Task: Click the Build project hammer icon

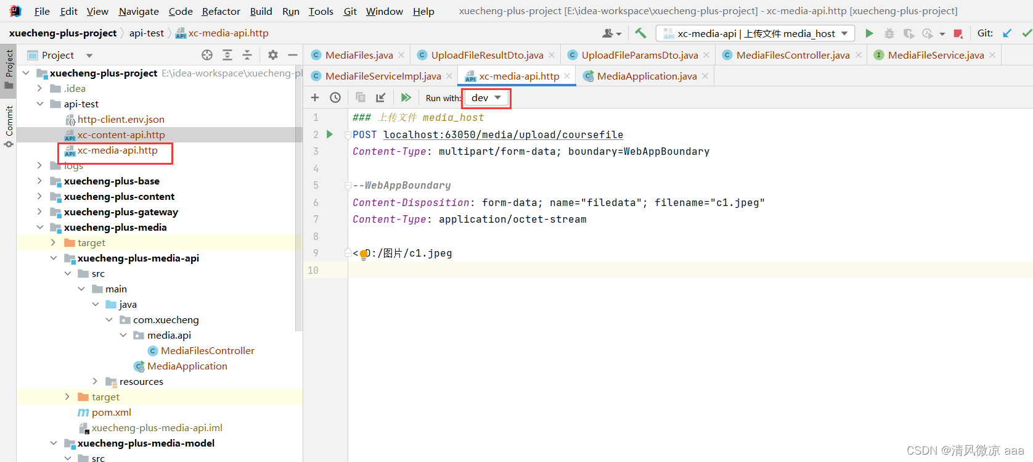Action: click(640, 33)
